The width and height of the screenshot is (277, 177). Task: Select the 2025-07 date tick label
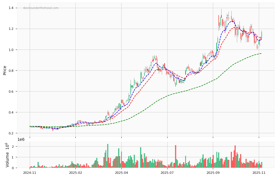pyautogui.click(x=167, y=172)
